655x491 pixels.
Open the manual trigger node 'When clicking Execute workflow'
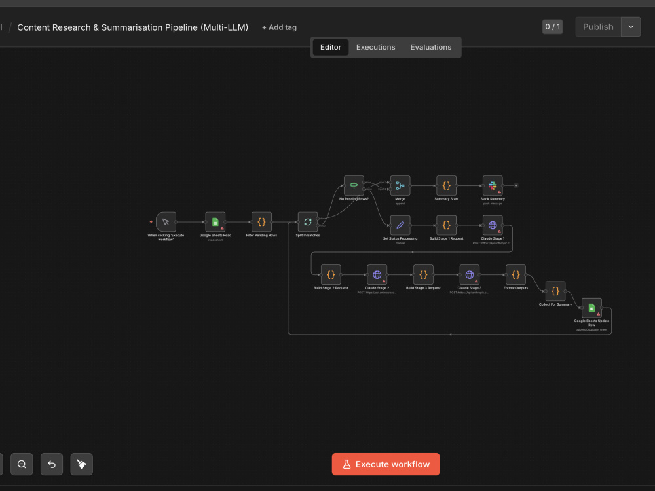point(166,222)
